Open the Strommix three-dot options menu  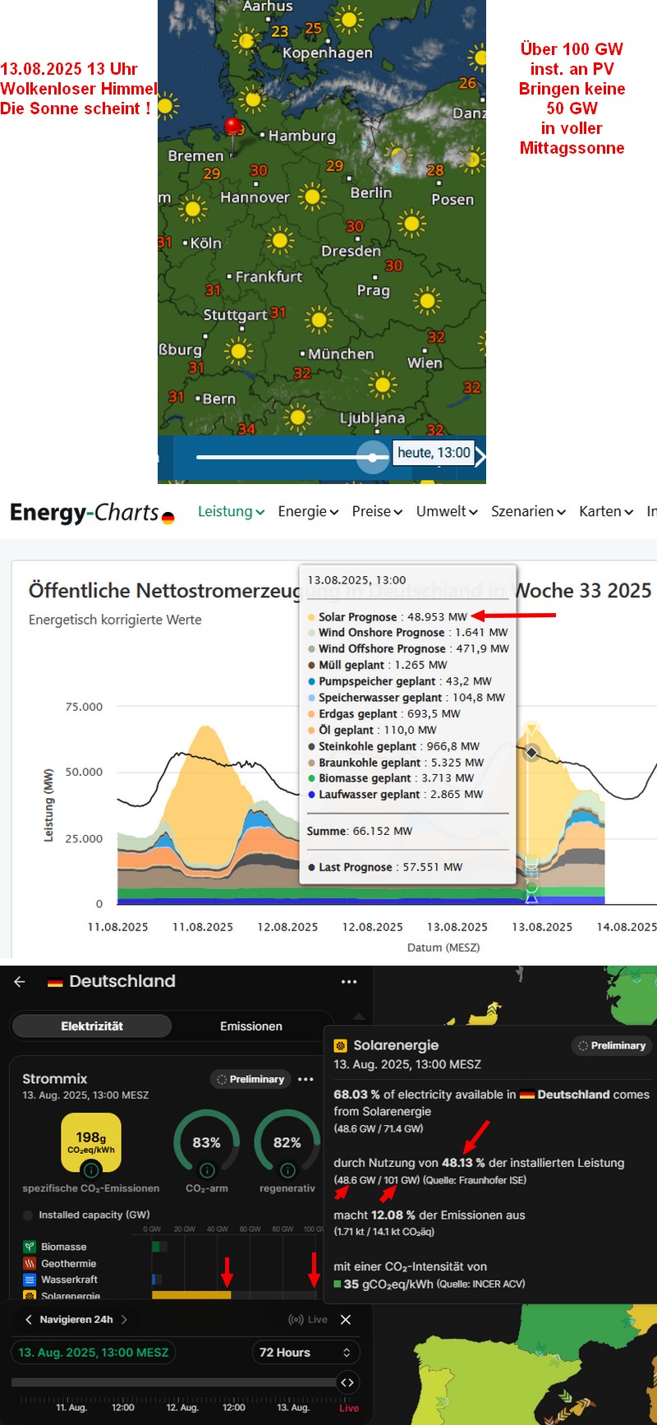(x=306, y=1079)
